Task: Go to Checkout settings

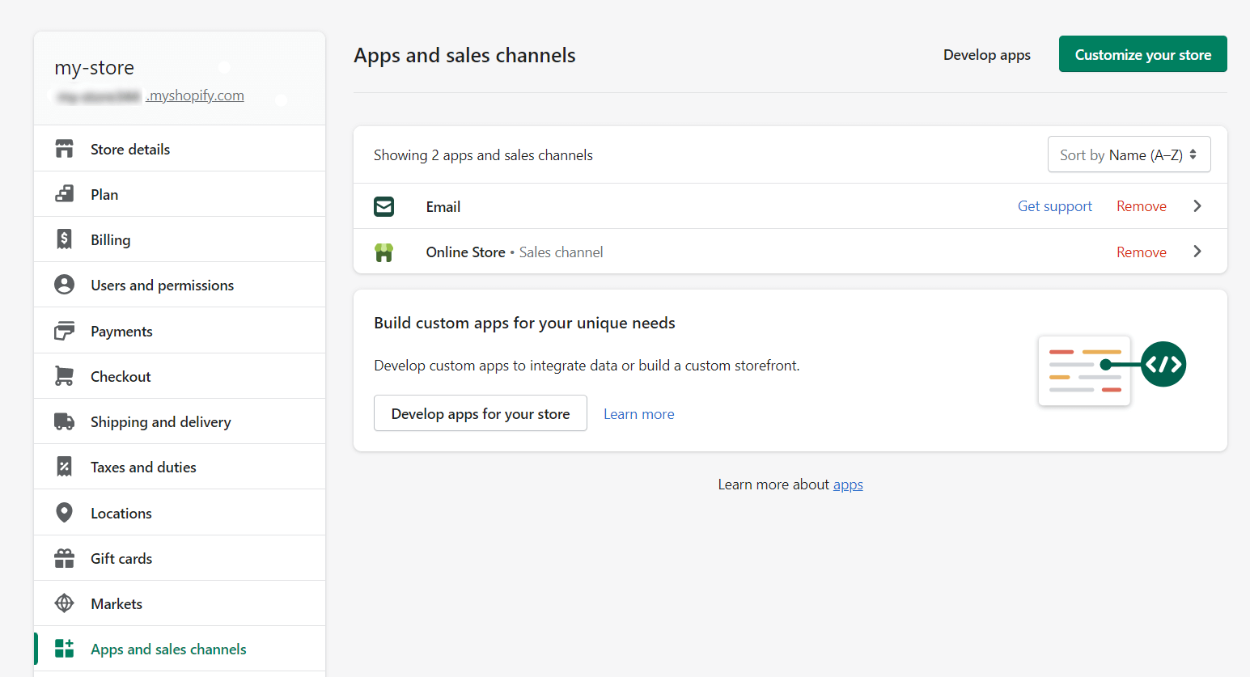Action: 180,376
